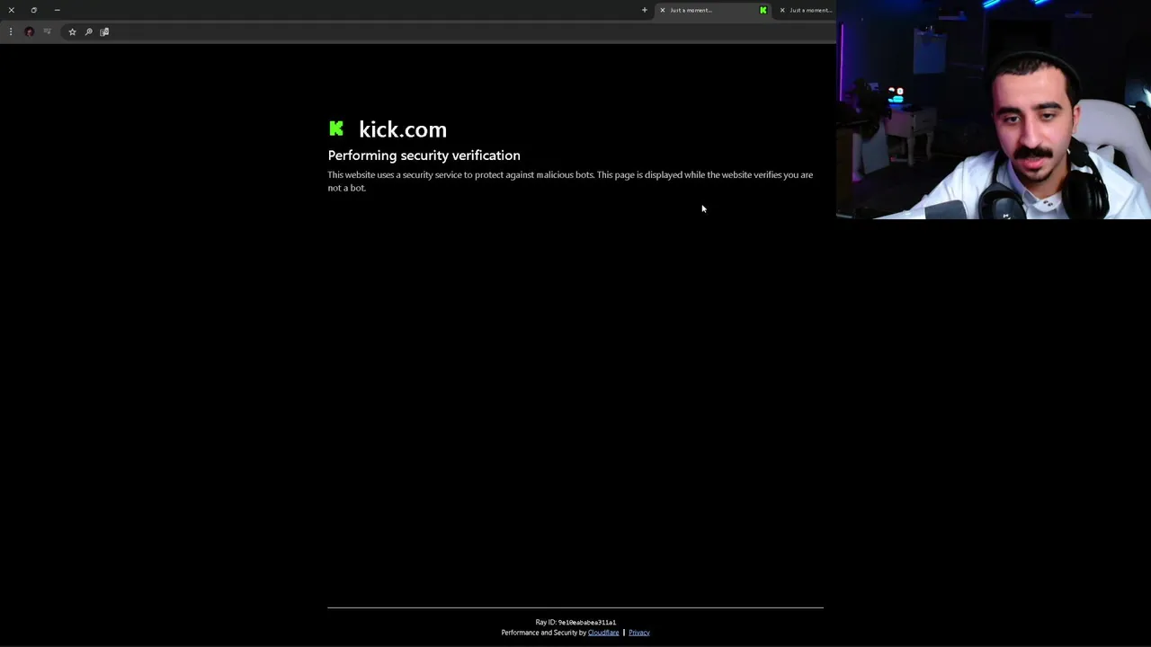Screen dimensions: 1151x647
Task: Select the active 'Just a moment...' tab with the Kick icon
Action: pyautogui.click(x=715, y=10)
